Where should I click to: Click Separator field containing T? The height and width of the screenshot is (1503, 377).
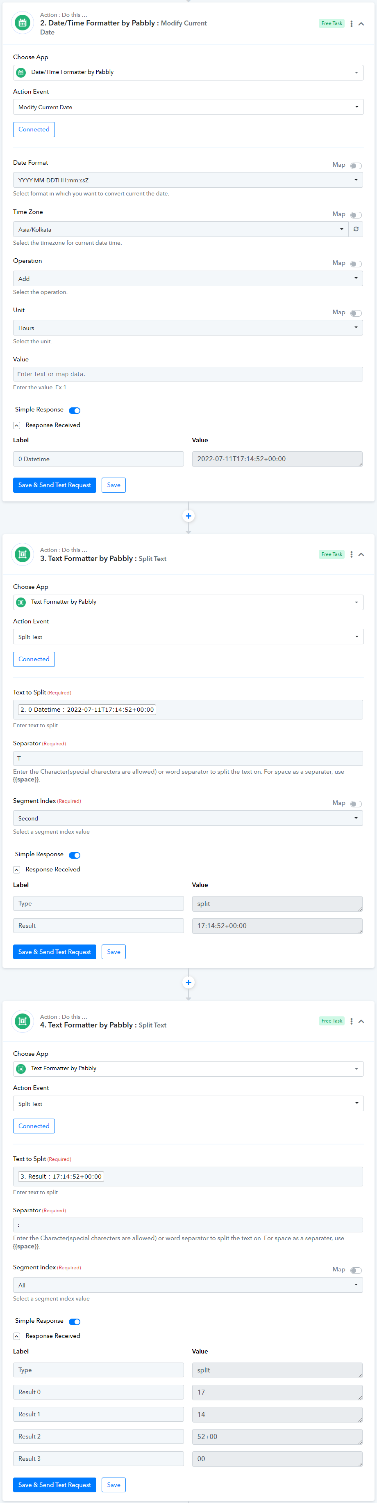pos(188,758)
